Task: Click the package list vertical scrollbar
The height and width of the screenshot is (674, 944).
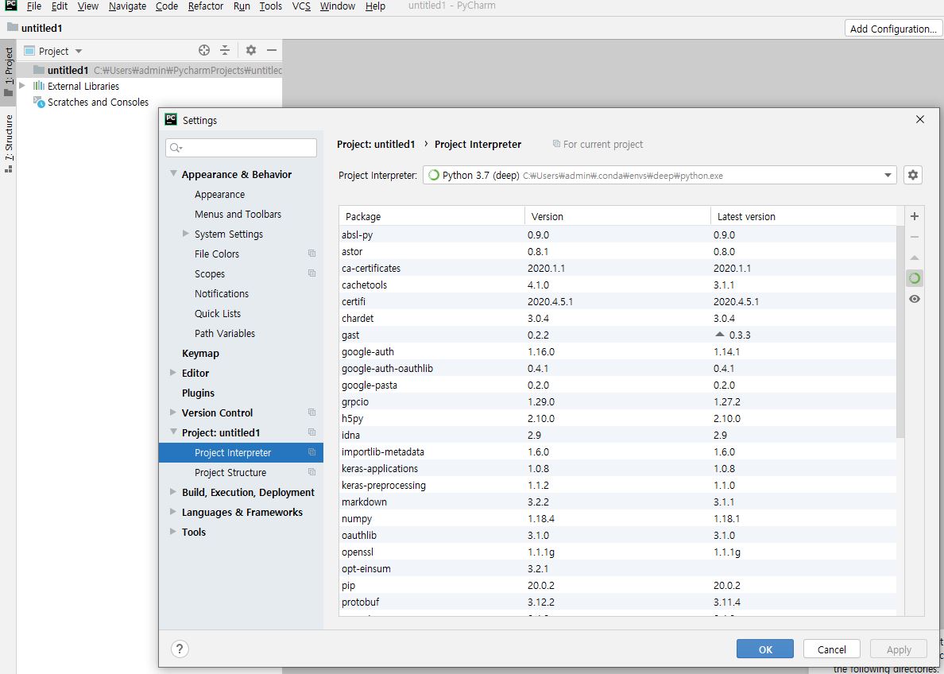Action: pyautogui.click(x=900, y=332)
